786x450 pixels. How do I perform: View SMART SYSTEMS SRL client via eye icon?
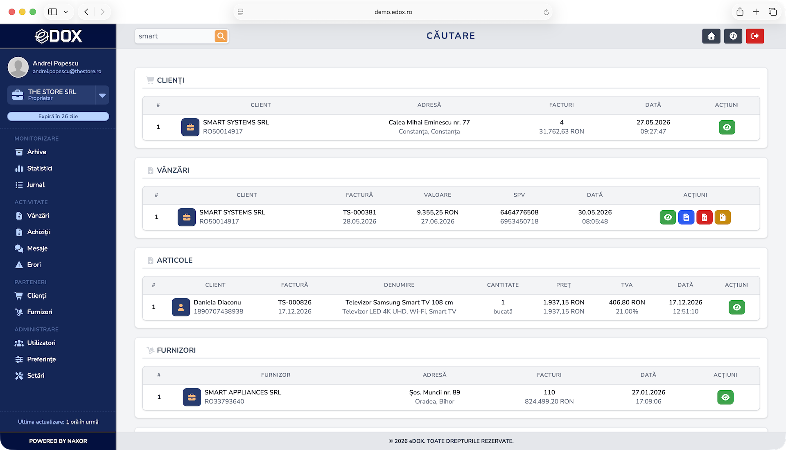pyautogui.click(x=727, y=127)
